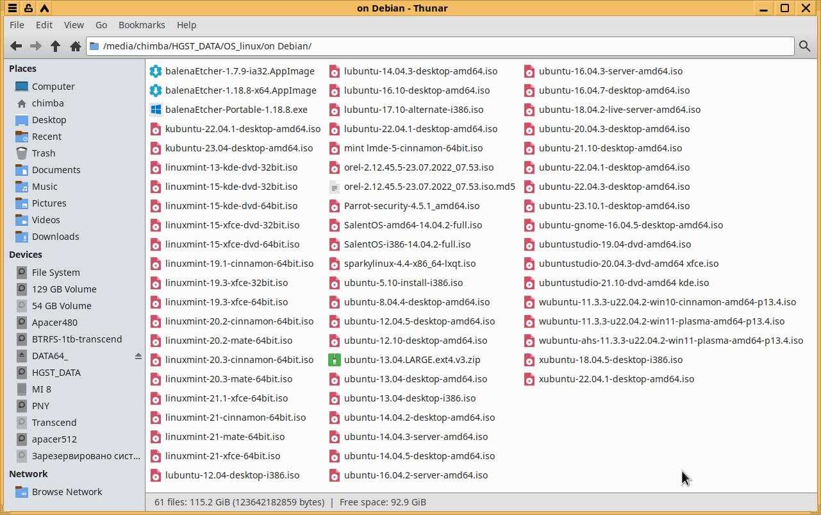Open the chimba home folder in sidebar
Screen dimensions: 821x515
[48, 103]
